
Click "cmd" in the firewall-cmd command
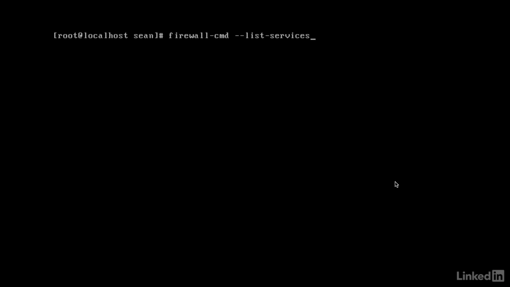tap(222, 35)
